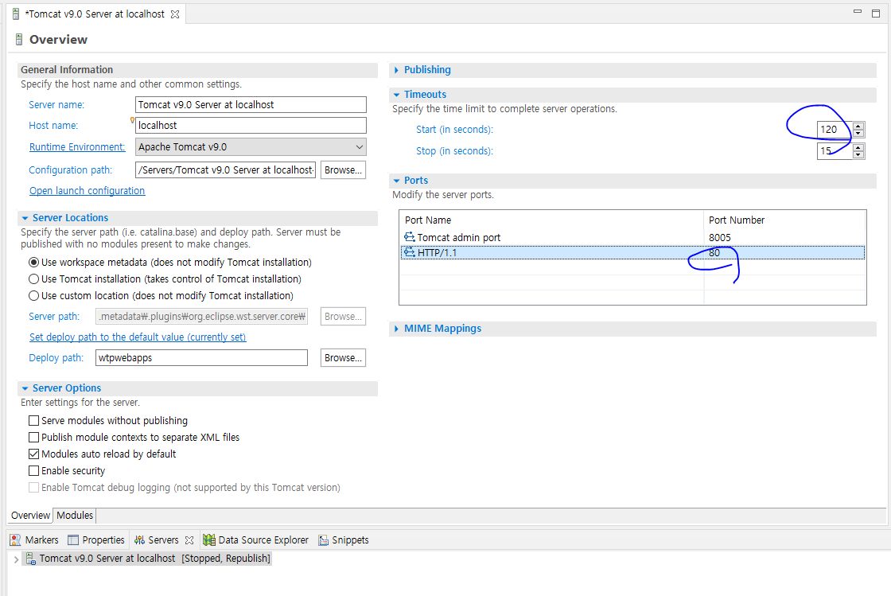Collapse the Server Options section
This screenshot has width=891, height=596.
tap(25, 388)
